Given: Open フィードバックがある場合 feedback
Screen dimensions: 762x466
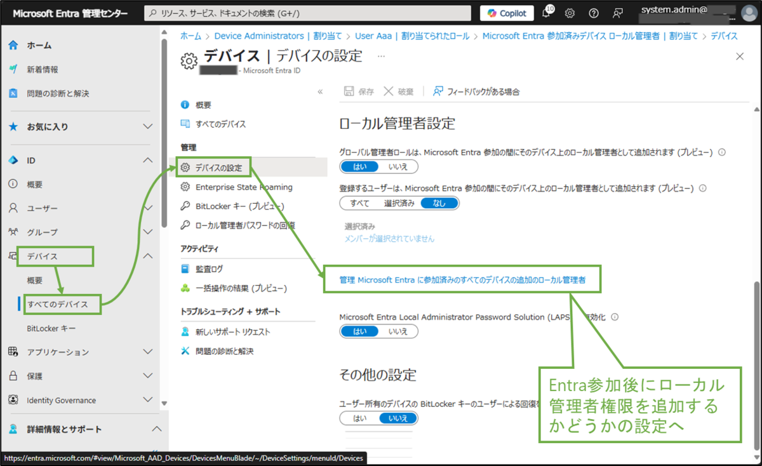Looking at the screenshot, I should [476, 91].
